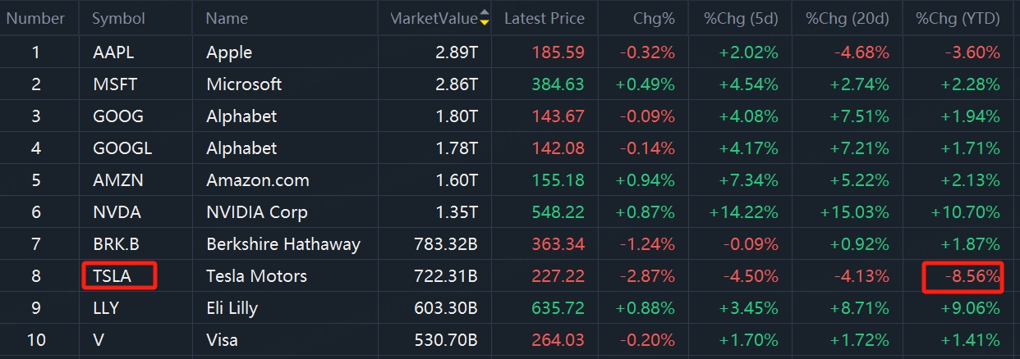Click Microsoft's 2.86T market value
The width and height of the screenshot is (1020, 359).
point(455,84)
